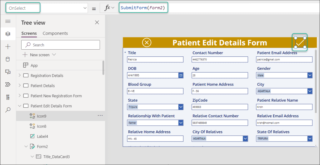Click the Patient Home Address field
The width and height of the screenshot is (320, 165).
pyautogui.click(x=220, y=91)
